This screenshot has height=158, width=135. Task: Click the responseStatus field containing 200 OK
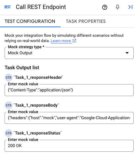(x=69, y=146)
